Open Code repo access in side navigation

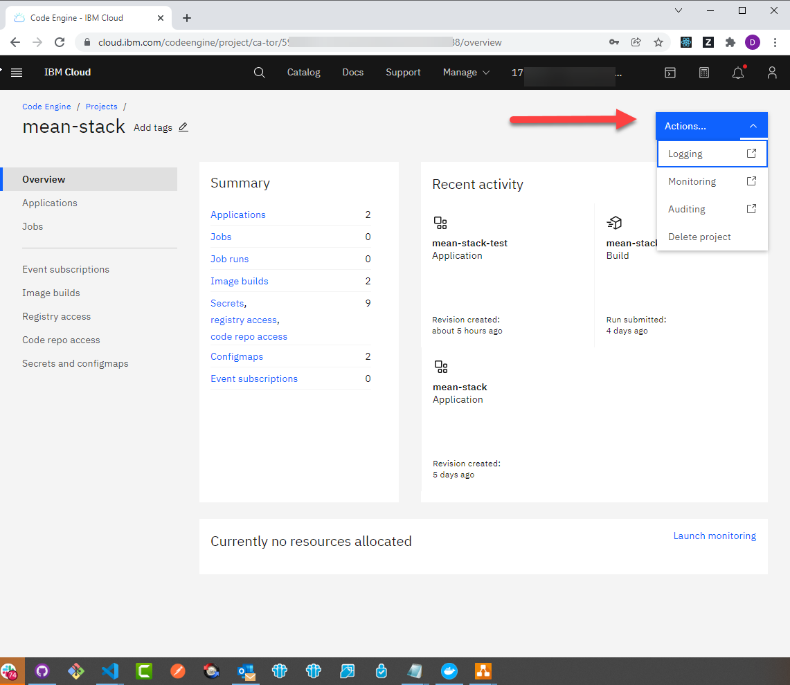tap(61, 340)
